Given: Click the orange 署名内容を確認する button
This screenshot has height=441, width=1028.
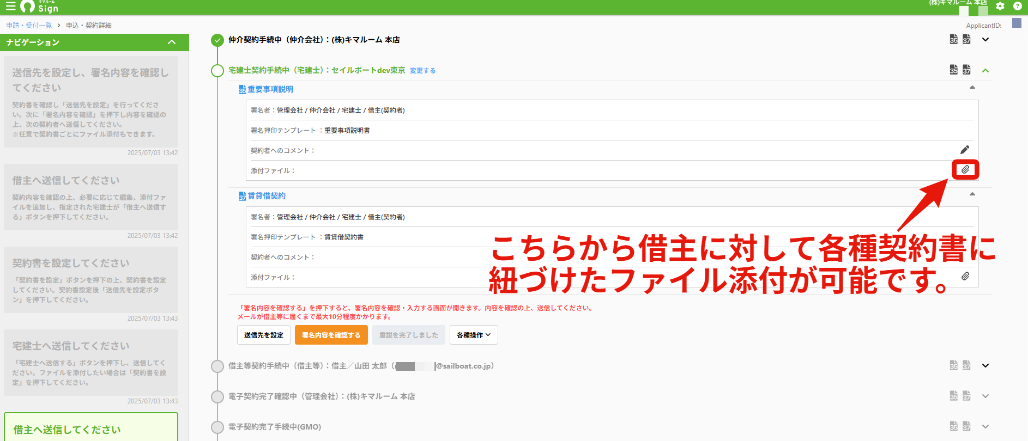Looking at the screenshot, I should tap(331, 335).
